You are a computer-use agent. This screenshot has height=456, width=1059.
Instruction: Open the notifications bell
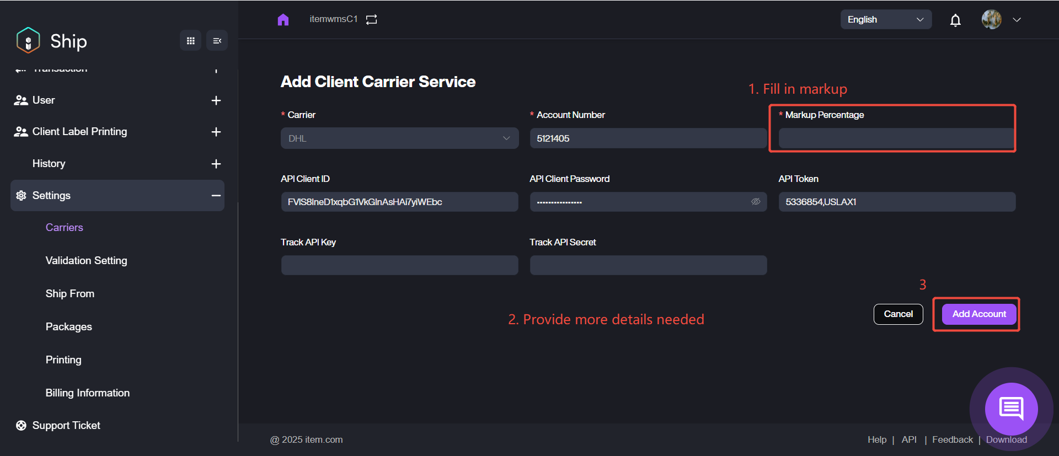pyautogui.click(x=955, y=20)
